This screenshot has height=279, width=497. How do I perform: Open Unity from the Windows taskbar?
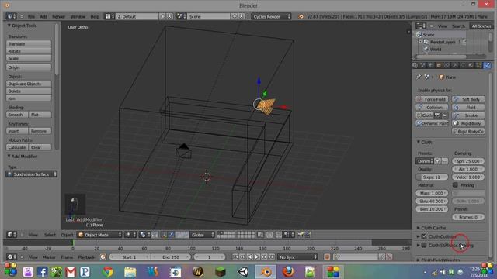tap(243, 272)
